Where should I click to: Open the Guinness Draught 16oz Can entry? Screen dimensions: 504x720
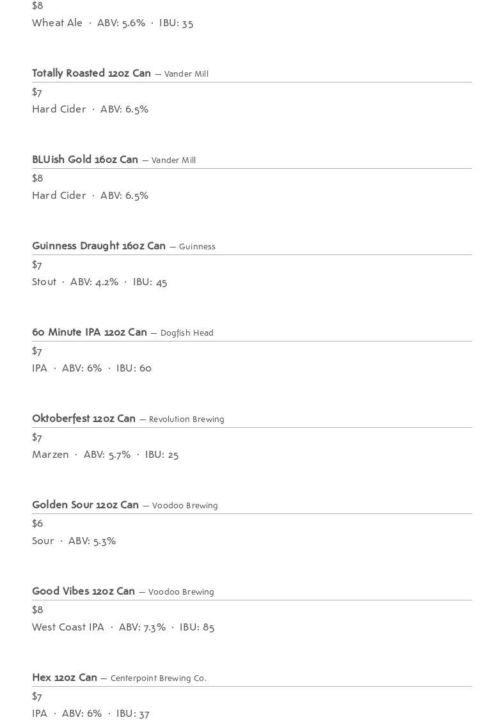pyautogui.click(x=98, y=246)
